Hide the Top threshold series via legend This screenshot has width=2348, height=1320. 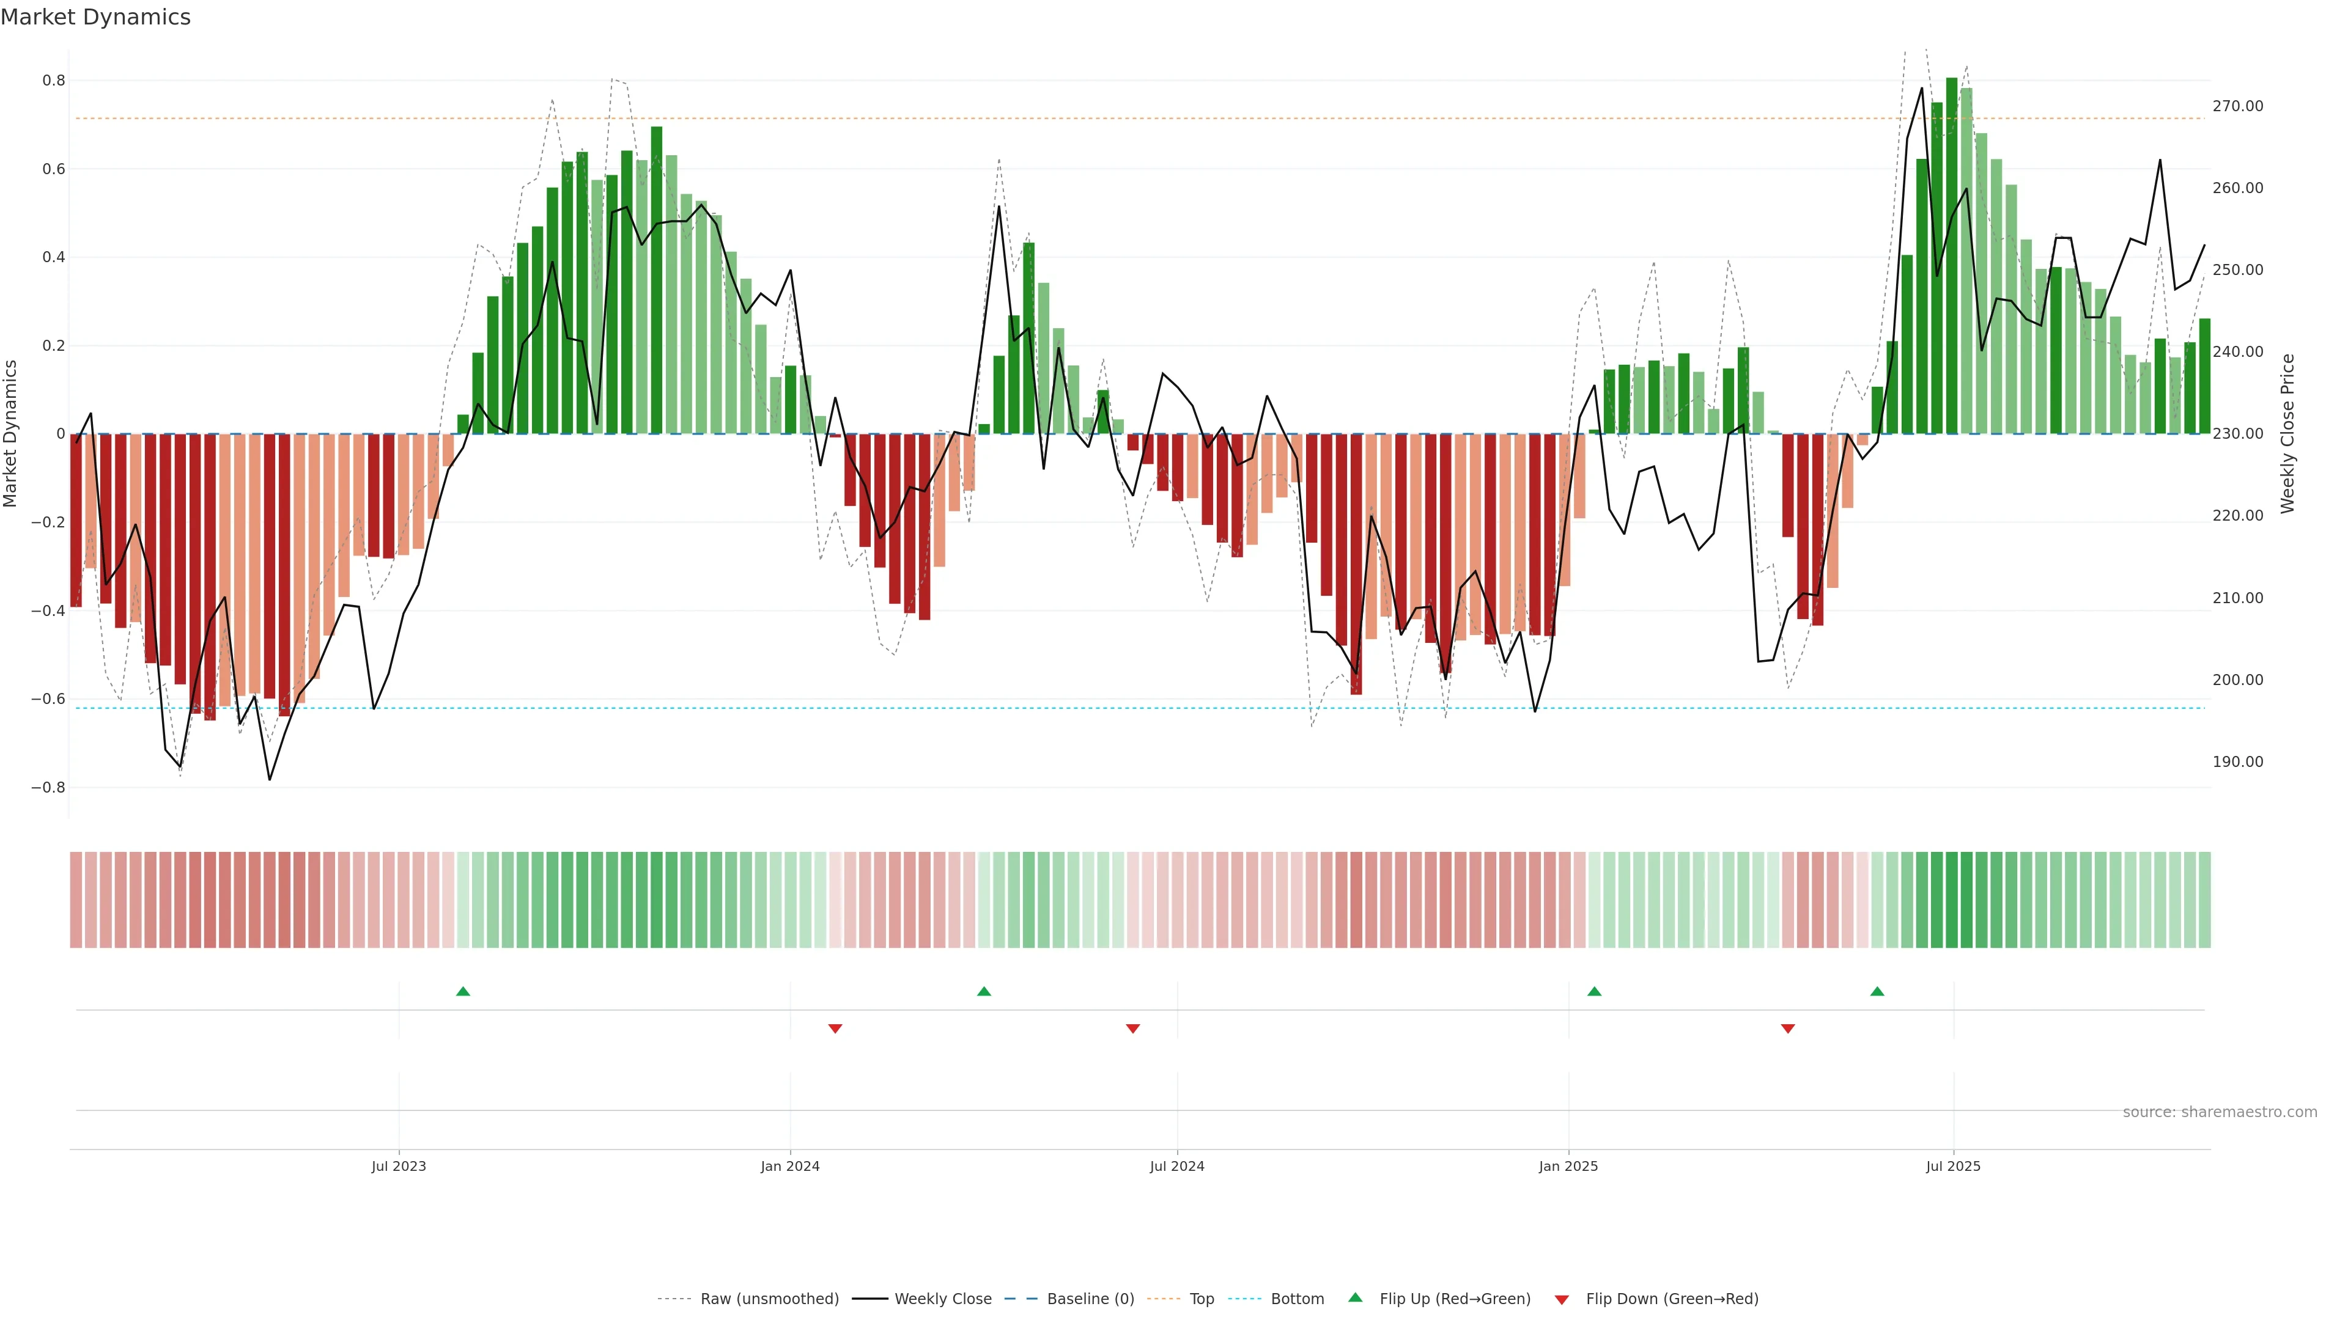click(1202, 1298)
